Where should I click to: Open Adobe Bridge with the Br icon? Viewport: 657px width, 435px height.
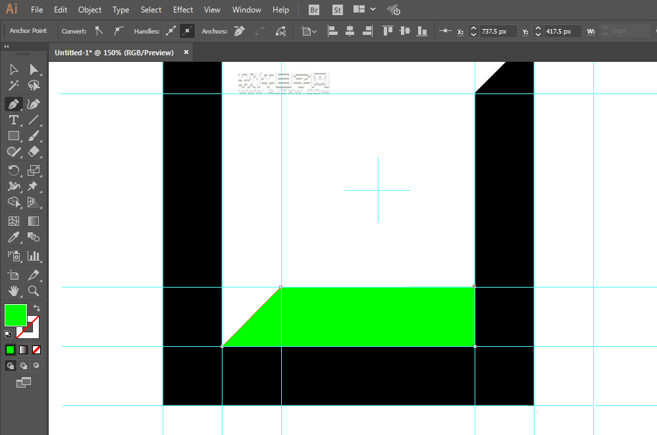[x=315, y=10]
